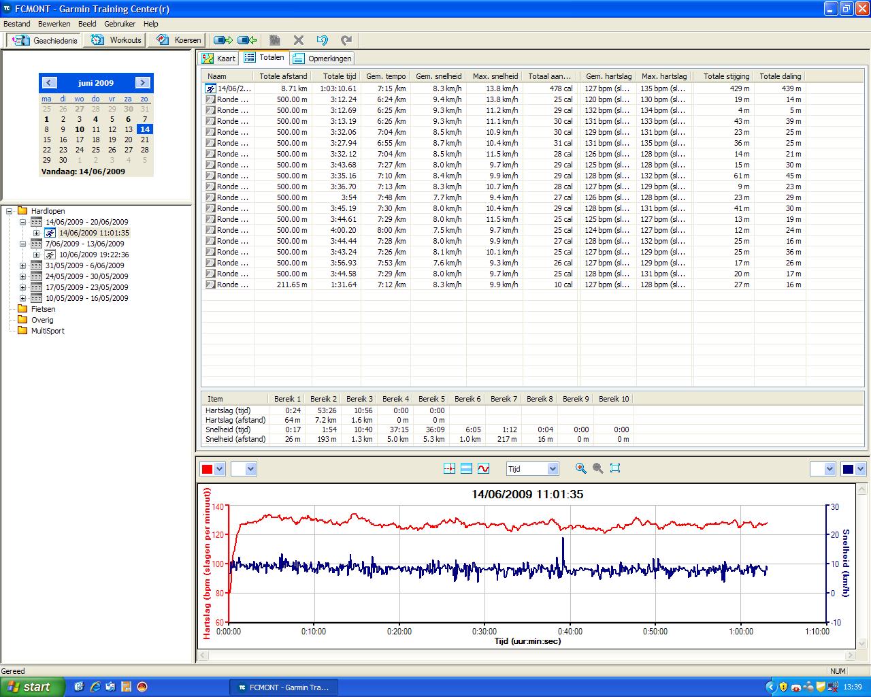Viewport: 871px width, 697px height.
Task: Click the Internet Explorer quick launch icon
Action: point(95,687)
